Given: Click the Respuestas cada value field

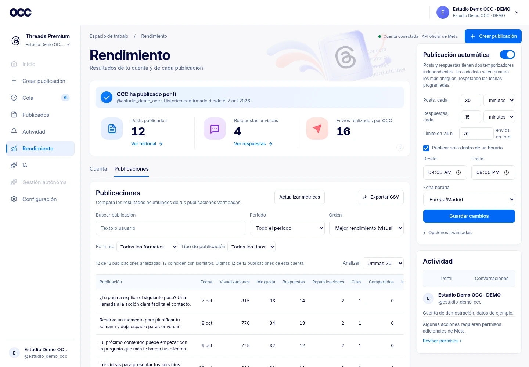Looking at the screenshot, I should [471, 117].
